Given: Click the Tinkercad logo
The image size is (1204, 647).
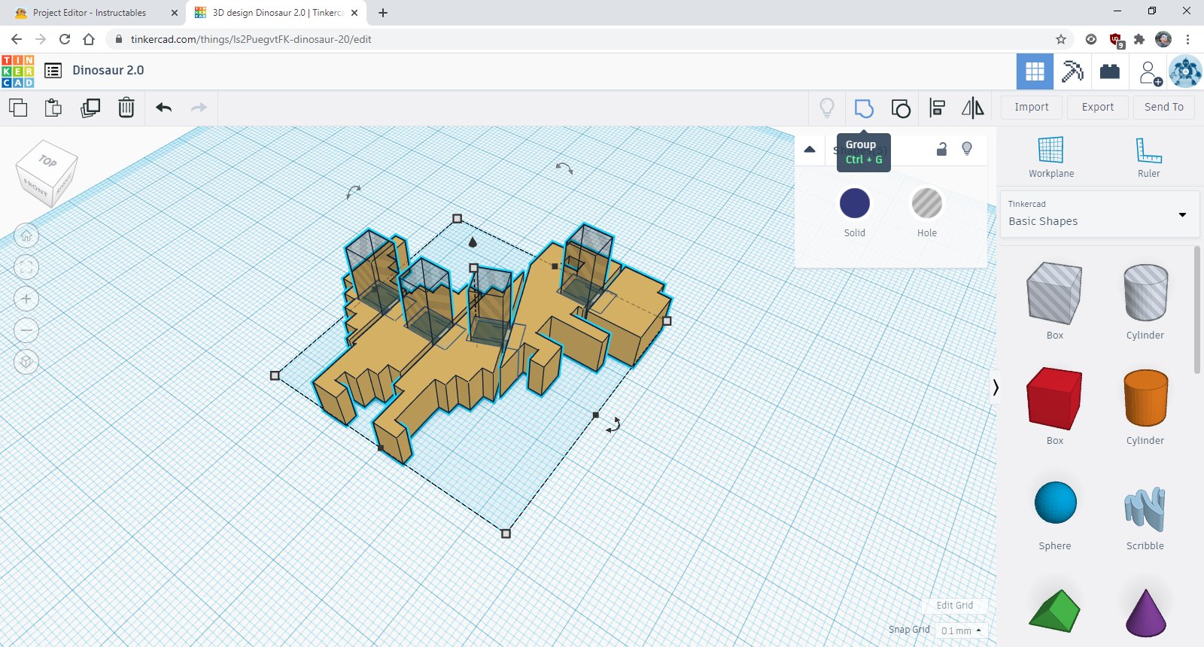Looking at the screenshot, I should tap(18, 71).
